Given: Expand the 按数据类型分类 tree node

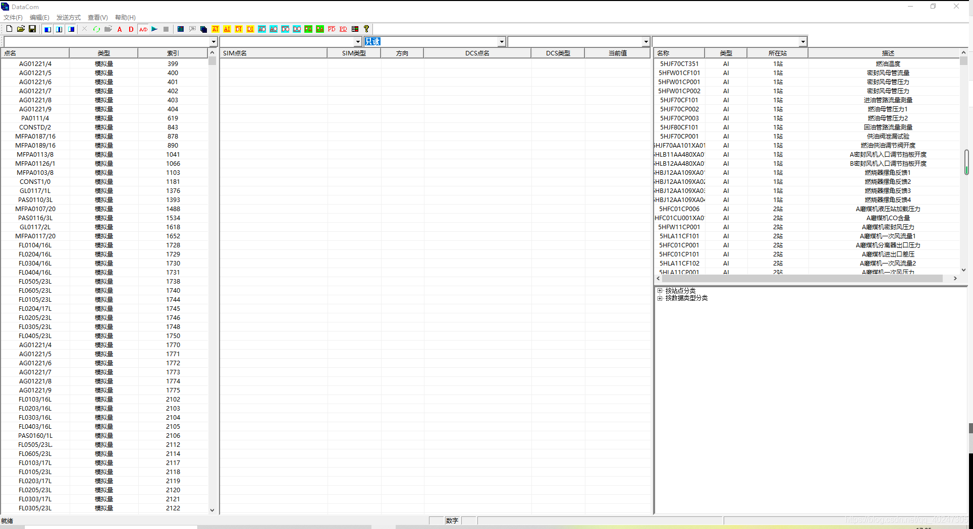Looking at the screenshot, I should (x=660, y=298).
